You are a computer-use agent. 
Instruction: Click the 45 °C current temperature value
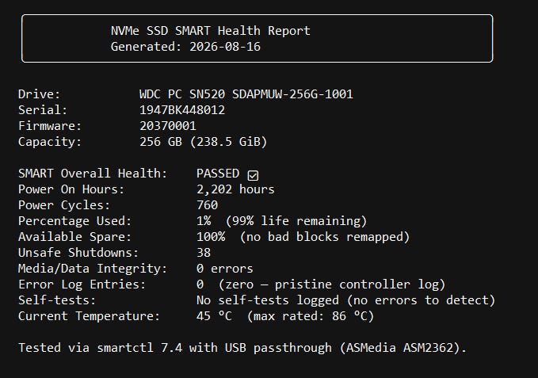click(x=214, y=316)
